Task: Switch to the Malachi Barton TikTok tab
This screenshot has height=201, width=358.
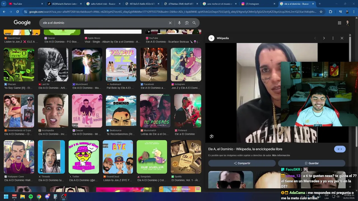Action: point(64,4)
